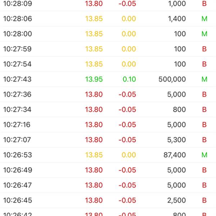Click the 2,500 volume trade at 10:26:45
This screenshot has width=216, height=216.
[x=108, y=200]
